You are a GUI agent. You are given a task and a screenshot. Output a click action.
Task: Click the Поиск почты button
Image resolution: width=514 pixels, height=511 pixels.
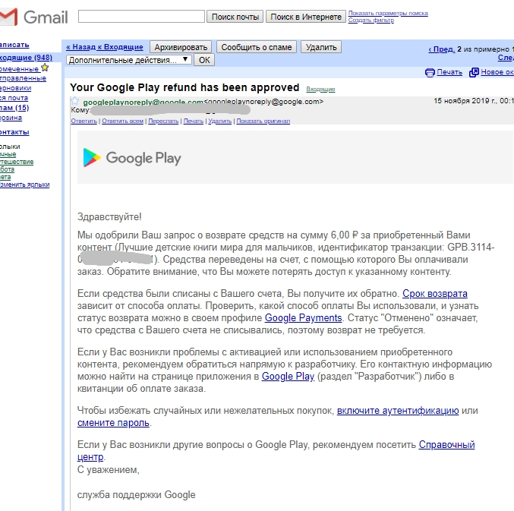(235, 17)
